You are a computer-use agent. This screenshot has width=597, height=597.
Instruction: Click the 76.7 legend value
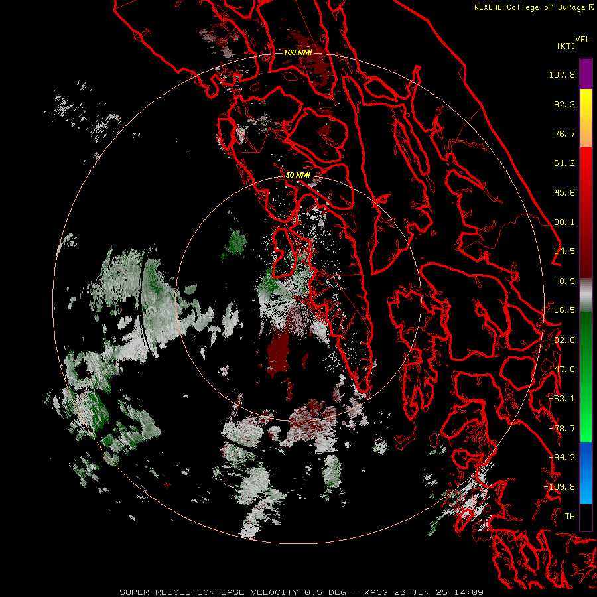coord(564,133)
